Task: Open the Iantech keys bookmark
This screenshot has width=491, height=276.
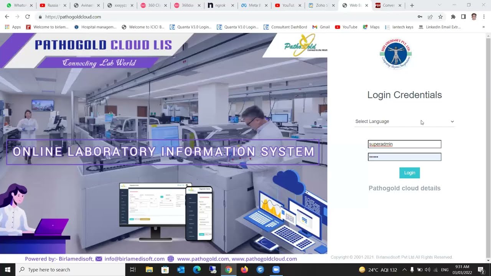Action: [399, 27]
